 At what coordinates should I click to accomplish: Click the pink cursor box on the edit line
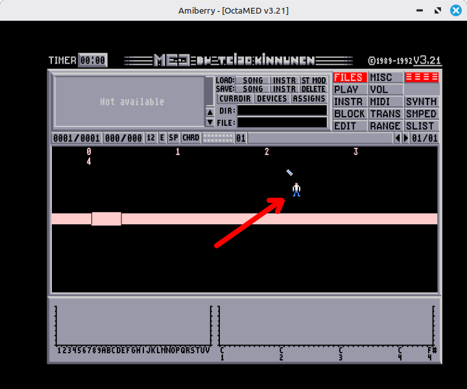(x=106, y=218)
